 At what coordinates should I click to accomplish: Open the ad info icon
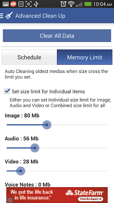pyautogui.click(x=10, y=200)
